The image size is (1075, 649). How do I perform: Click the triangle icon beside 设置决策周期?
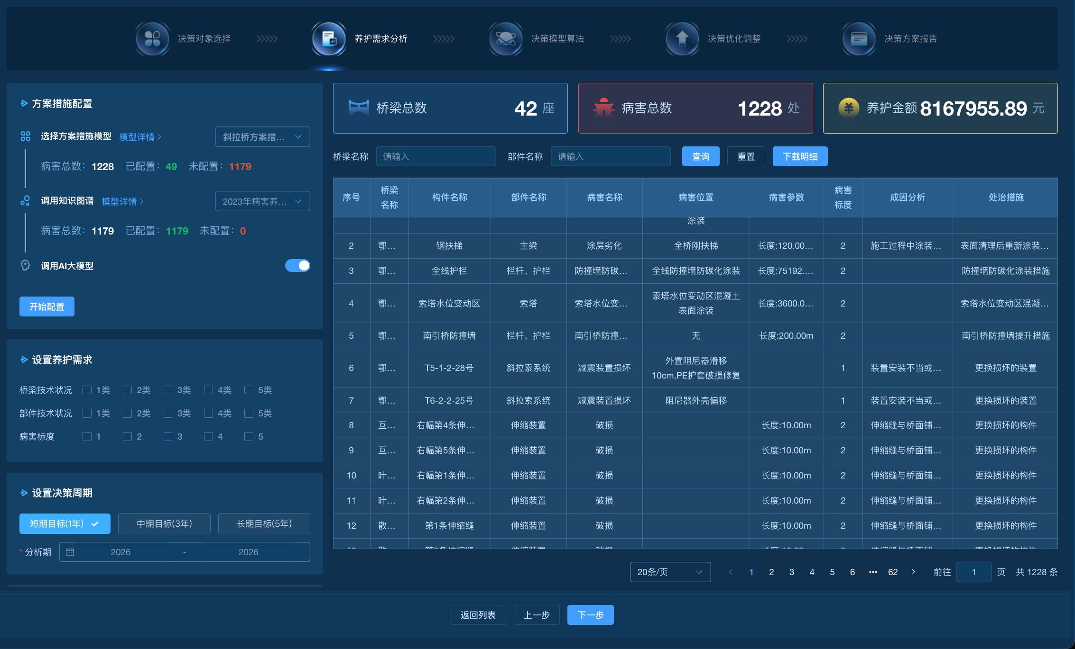pyautogui.click(x=24, y=493)
